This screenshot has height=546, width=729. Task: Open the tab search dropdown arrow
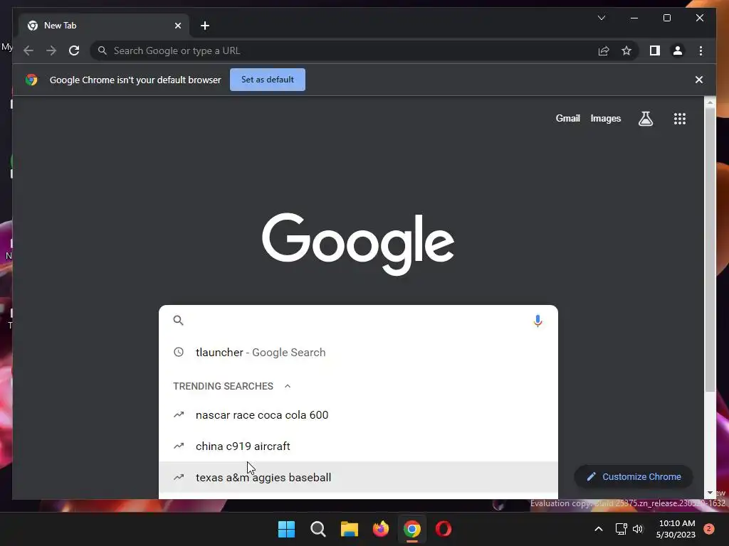[602, 18]
